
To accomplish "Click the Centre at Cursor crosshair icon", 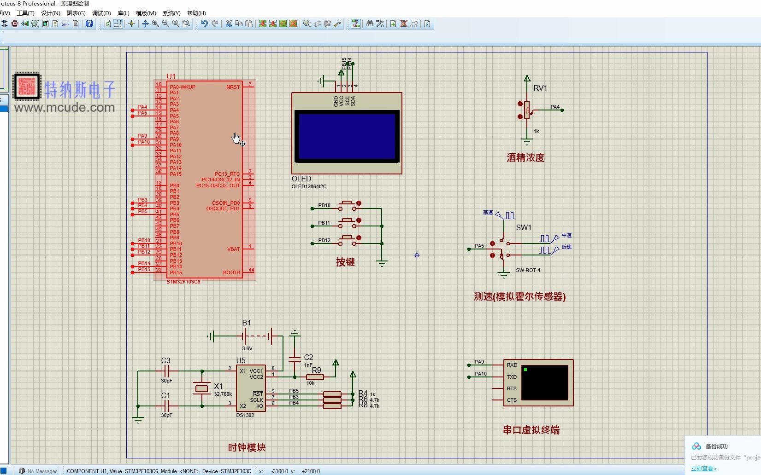I will (x=132, y=24).
